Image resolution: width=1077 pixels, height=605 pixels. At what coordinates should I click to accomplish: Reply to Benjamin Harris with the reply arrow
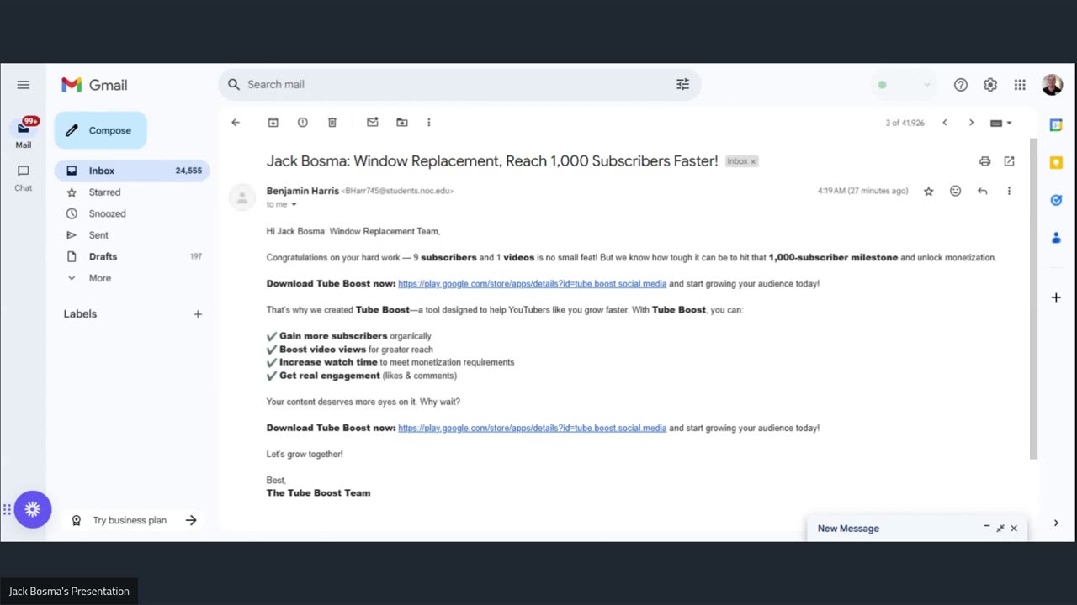tap(982, 192)
